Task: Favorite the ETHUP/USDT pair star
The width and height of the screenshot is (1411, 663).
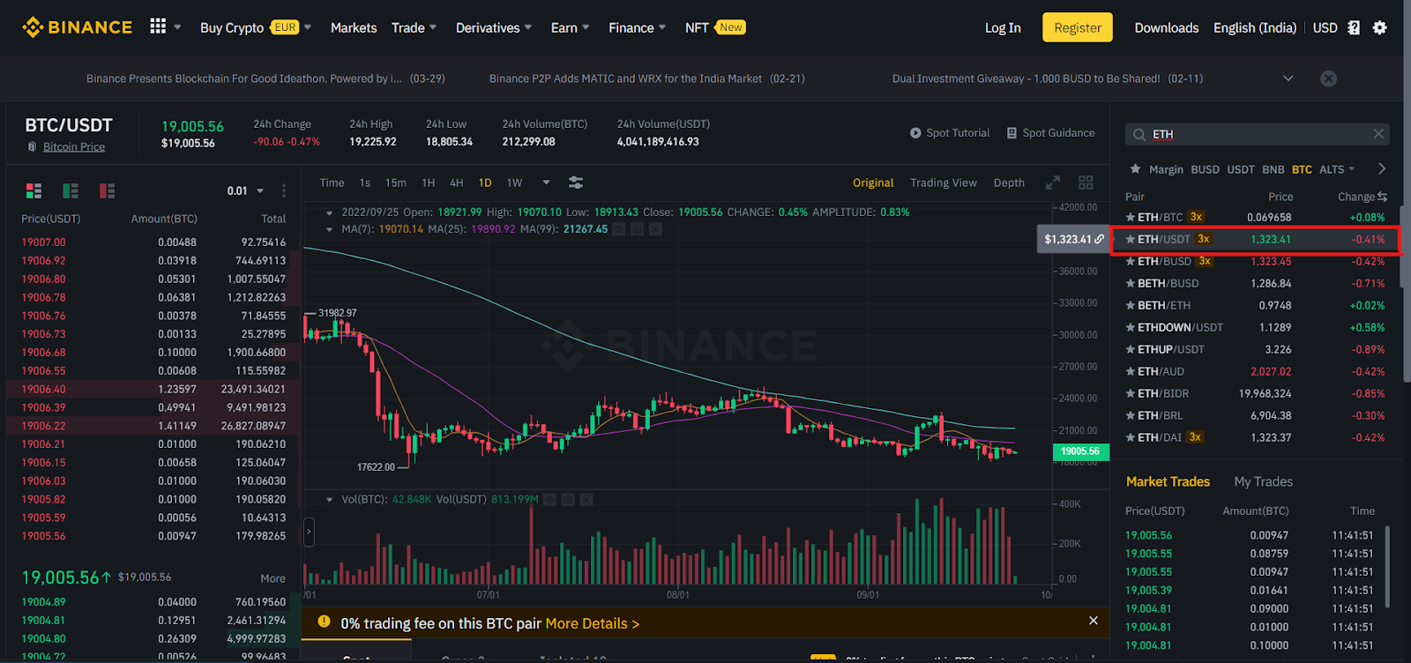Action: [1131, 349]
